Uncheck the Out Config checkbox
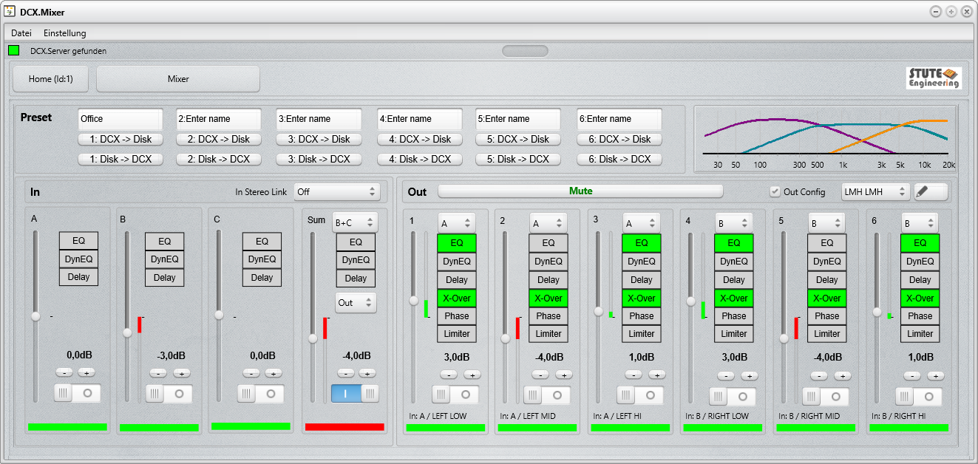The width and height of the screenshot is (978, 464). pos(775,191)
